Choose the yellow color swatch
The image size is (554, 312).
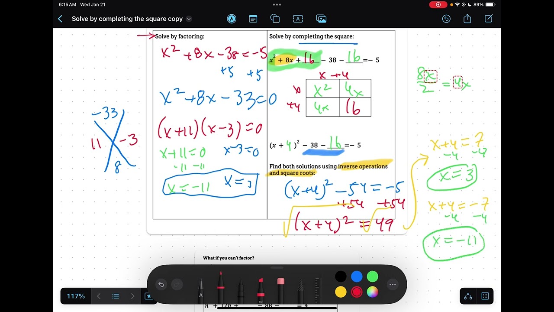[x=341, y=292]
